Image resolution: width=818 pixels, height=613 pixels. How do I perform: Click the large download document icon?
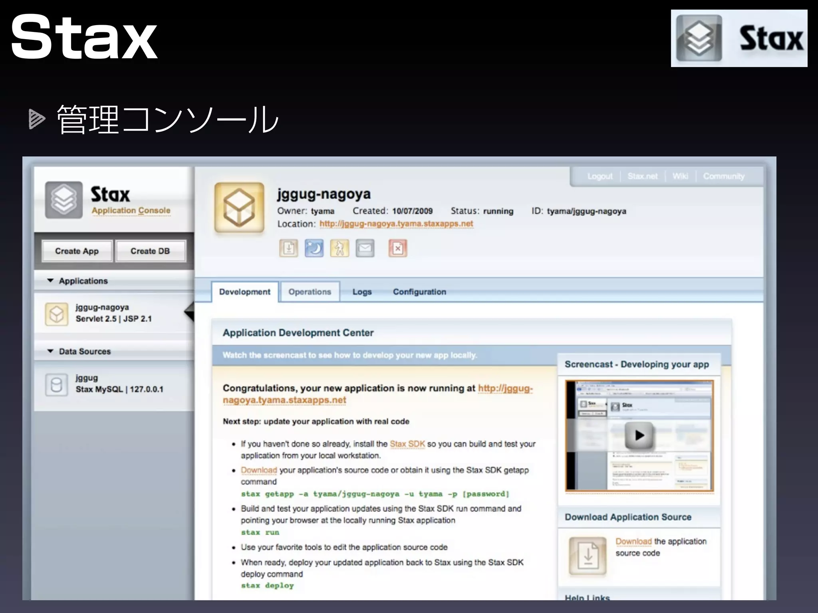click(x=588, y=556)
